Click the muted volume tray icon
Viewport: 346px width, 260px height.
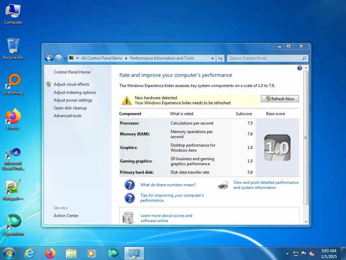click(x=312, y=254)
